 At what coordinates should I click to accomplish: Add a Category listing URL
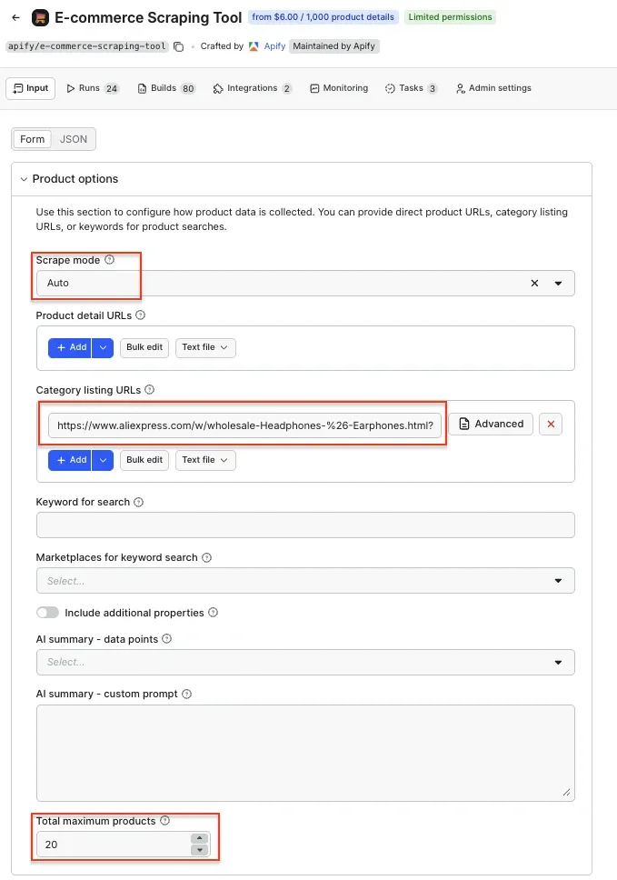[70, 460]
